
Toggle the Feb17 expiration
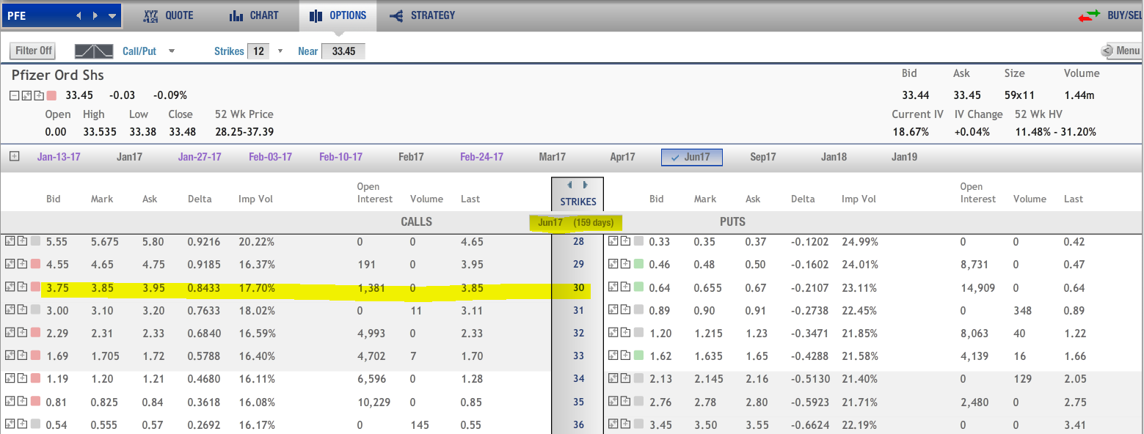click(x=411, y=157)
